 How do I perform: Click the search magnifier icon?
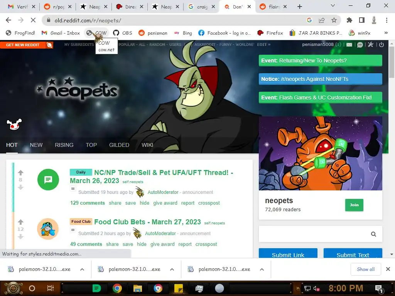coord(373,234)
